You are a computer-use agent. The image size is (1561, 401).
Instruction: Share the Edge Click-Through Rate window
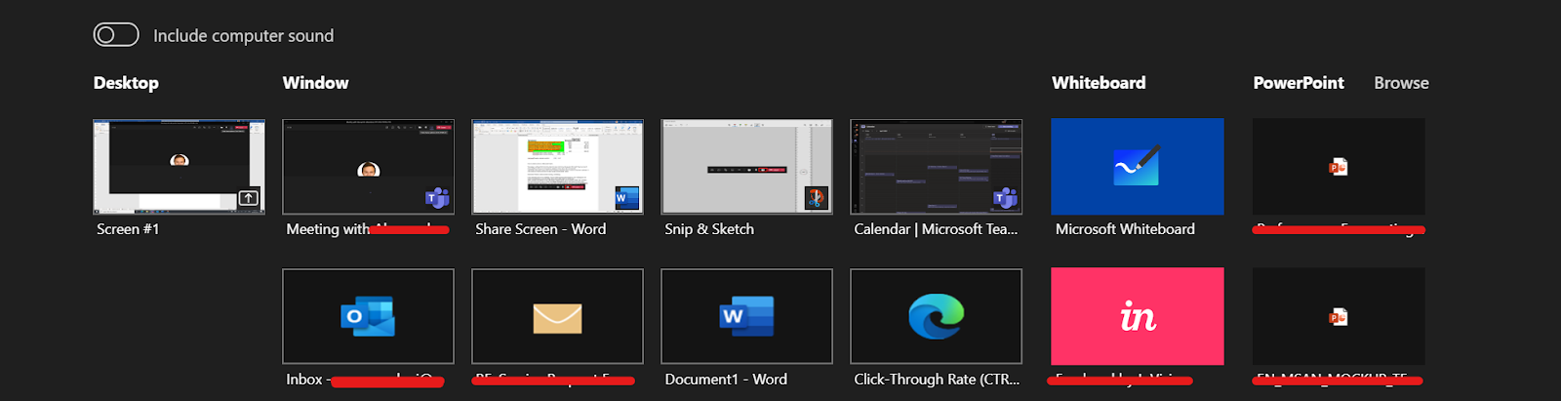point(936,316)
